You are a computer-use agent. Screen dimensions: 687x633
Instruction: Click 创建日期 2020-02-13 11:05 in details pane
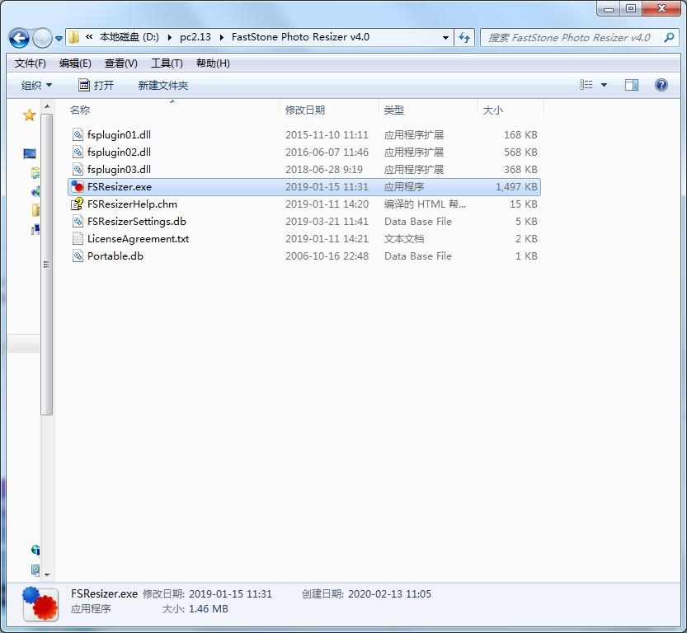click(x=366, y=594)
